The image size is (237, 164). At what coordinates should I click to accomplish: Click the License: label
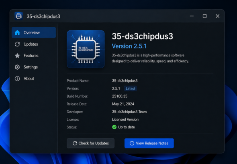73,120
